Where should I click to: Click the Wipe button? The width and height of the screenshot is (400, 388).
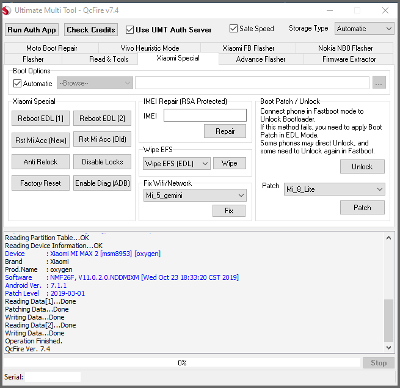[230, 163]
